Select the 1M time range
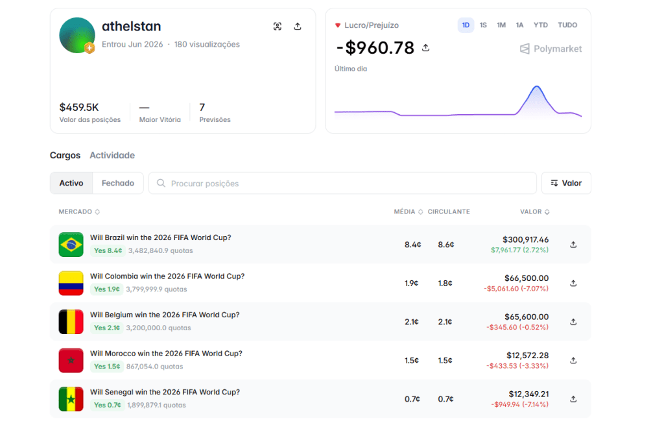This screenshot has height=436, width=664. coord(501,25)
